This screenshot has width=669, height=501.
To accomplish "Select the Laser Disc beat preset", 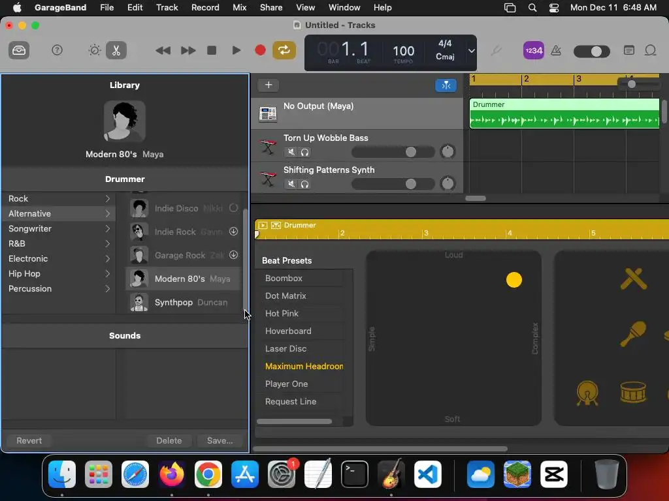I will (x=286, y=348).
